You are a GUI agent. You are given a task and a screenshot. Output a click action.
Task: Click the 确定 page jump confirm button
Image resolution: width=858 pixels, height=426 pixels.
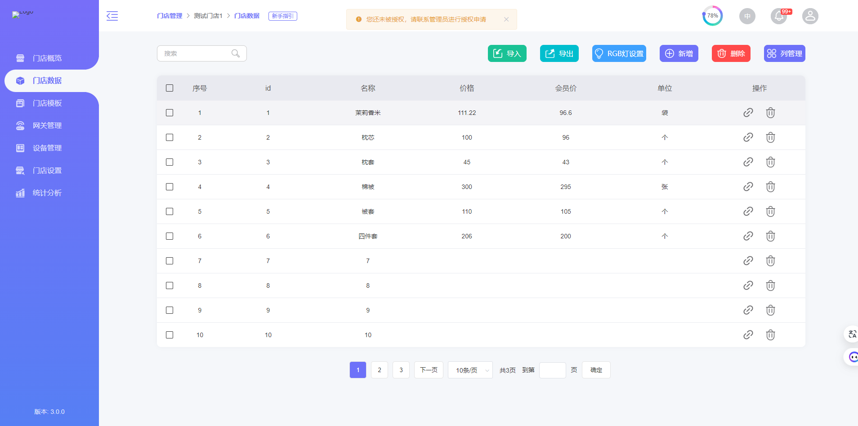(x=596, y=370)
